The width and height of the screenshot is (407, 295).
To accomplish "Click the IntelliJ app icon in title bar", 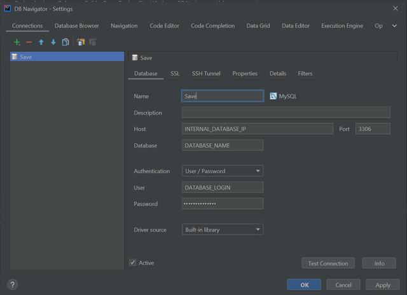I will (8, 8).
